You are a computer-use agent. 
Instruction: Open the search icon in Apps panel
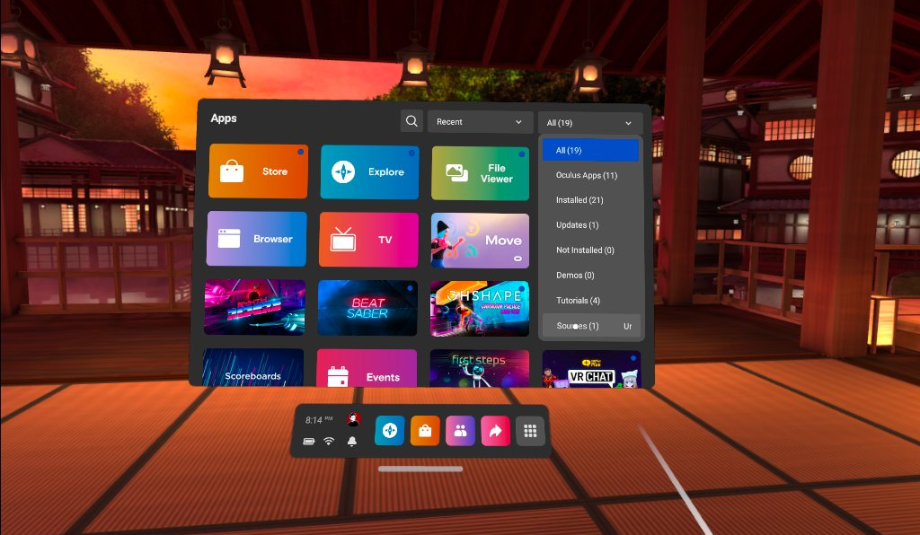[411, 121]
